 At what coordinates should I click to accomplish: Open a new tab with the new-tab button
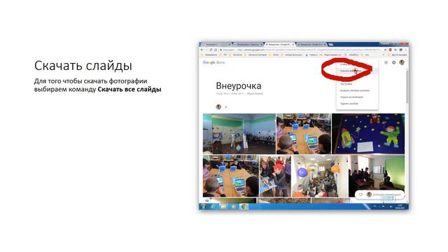[x=331, y=45]
